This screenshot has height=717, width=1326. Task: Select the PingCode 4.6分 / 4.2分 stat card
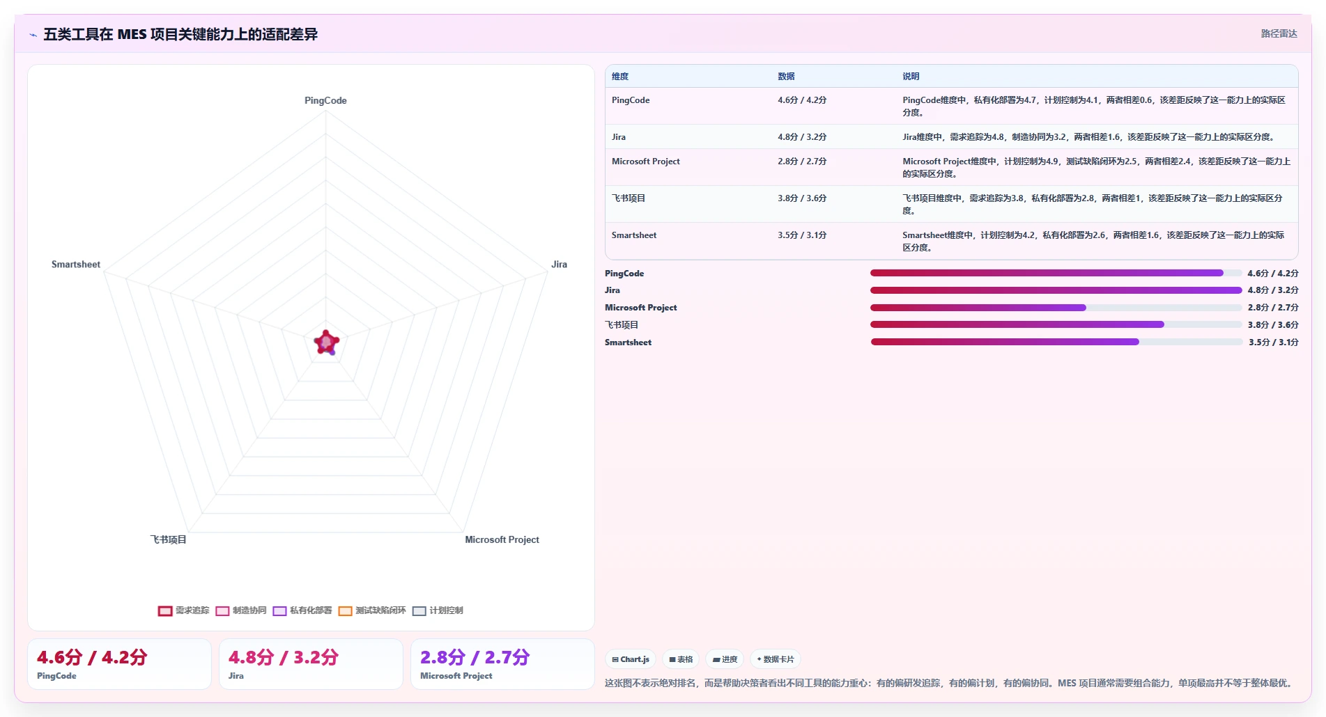119,664
